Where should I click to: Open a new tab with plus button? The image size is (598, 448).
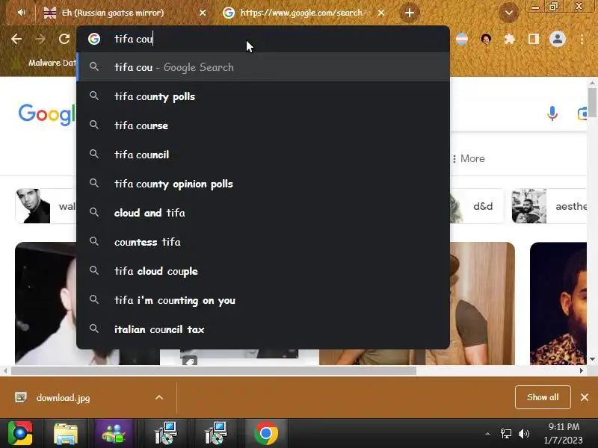pyautogui.click(x=409, y=13)
